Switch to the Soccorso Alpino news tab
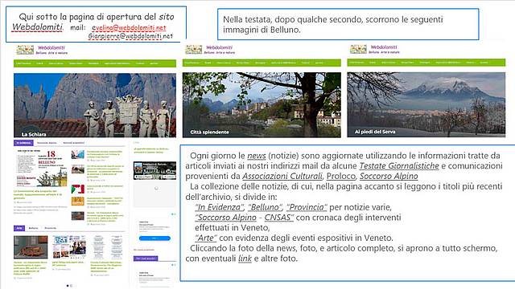515x289 pixels. tap(47, 143)
